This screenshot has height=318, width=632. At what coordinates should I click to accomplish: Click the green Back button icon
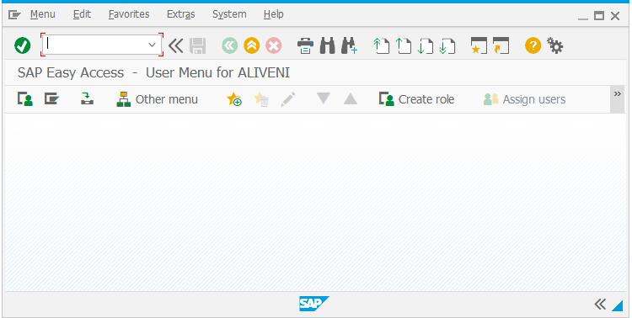[x=230, y=45]
